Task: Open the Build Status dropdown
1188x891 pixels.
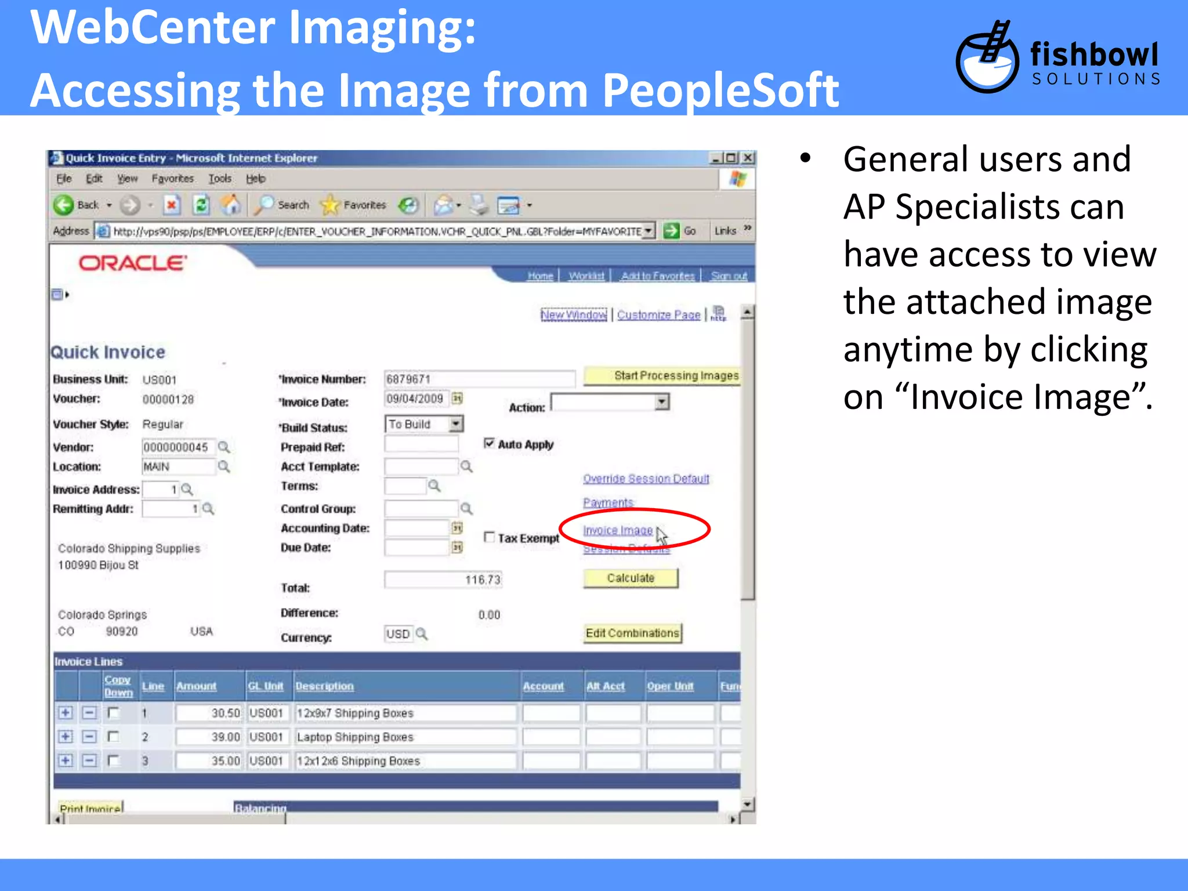Action: tap(457, 424)
